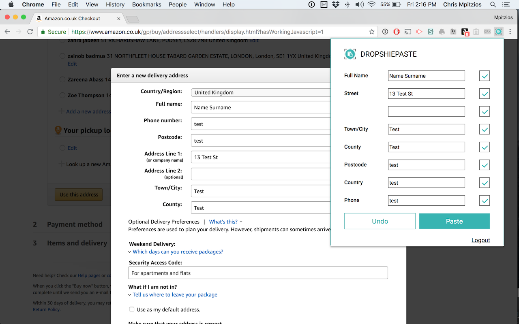Image resolution: width=519 pixels, height=324 pixels.
Task: Click the Wi-Fi icon in menu bar
Action: (371, 4)
